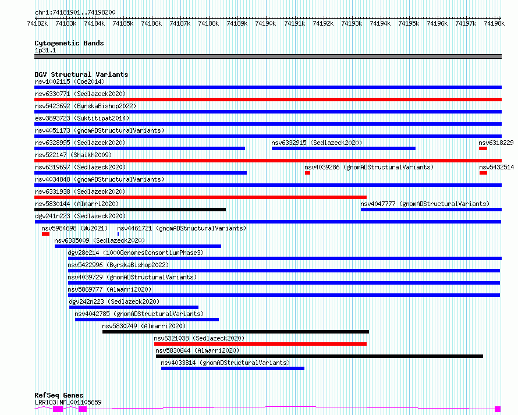This screenshot has width=518, height=415.
Task: Open nsv4047777 gnomAD variant label
Action: tap(425, 204)
